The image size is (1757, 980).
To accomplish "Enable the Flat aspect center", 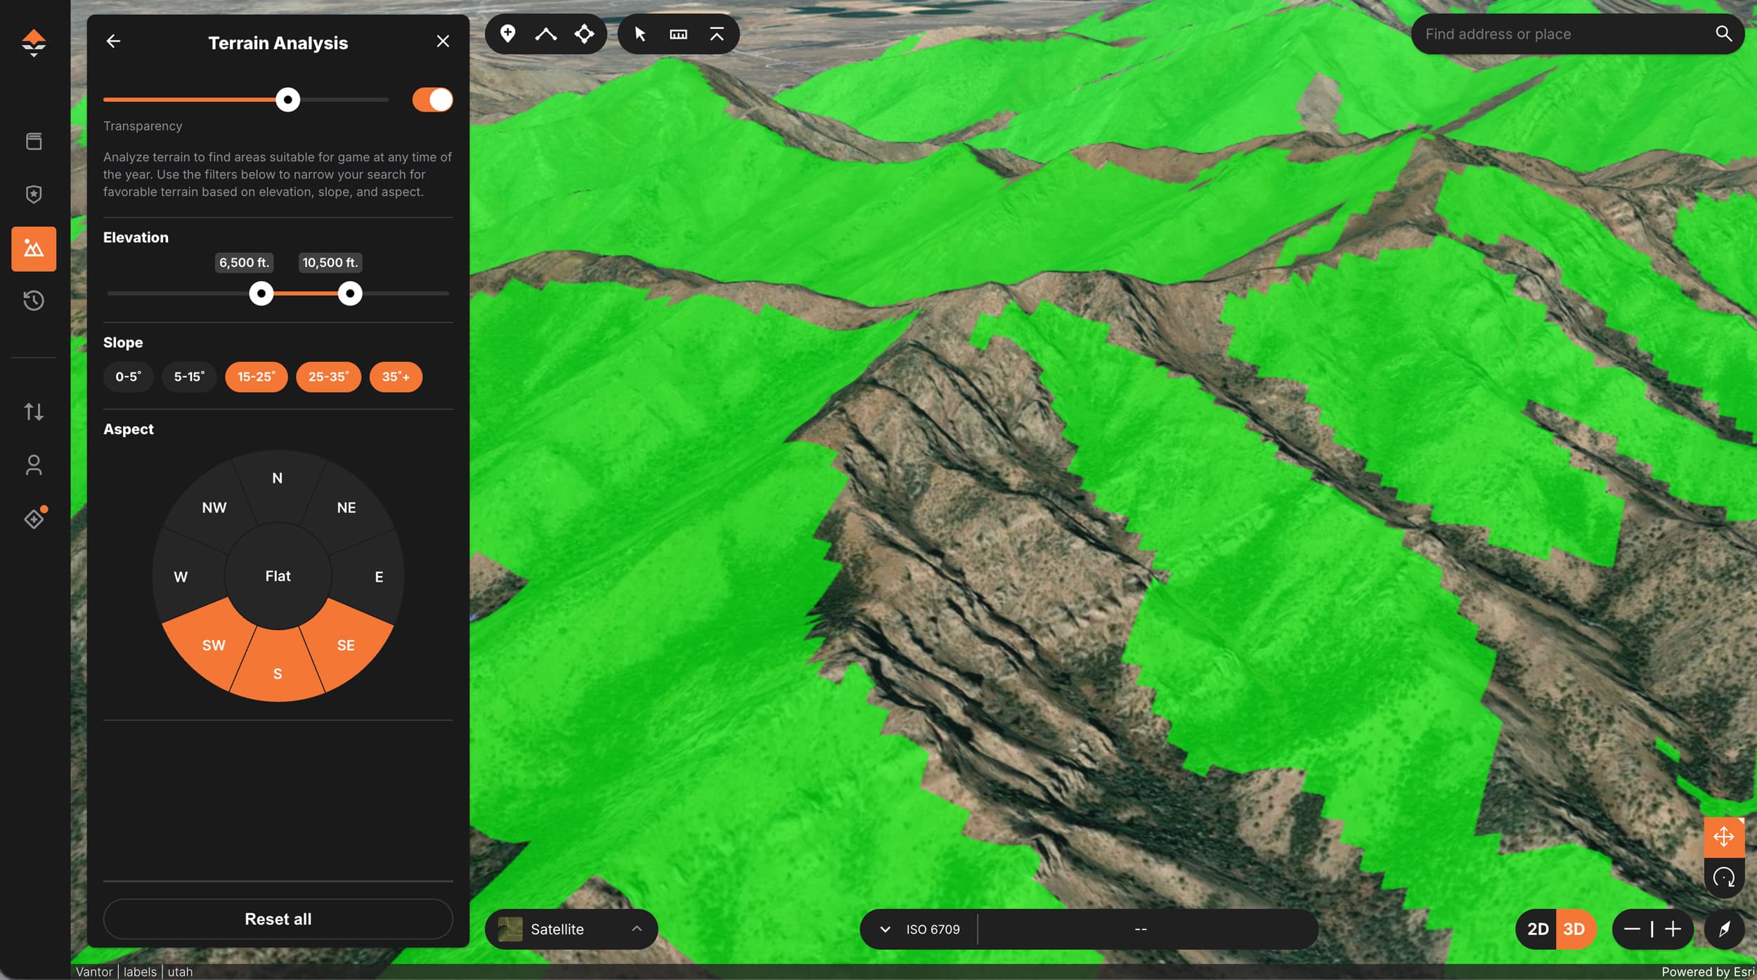I will tap(278, 576).
